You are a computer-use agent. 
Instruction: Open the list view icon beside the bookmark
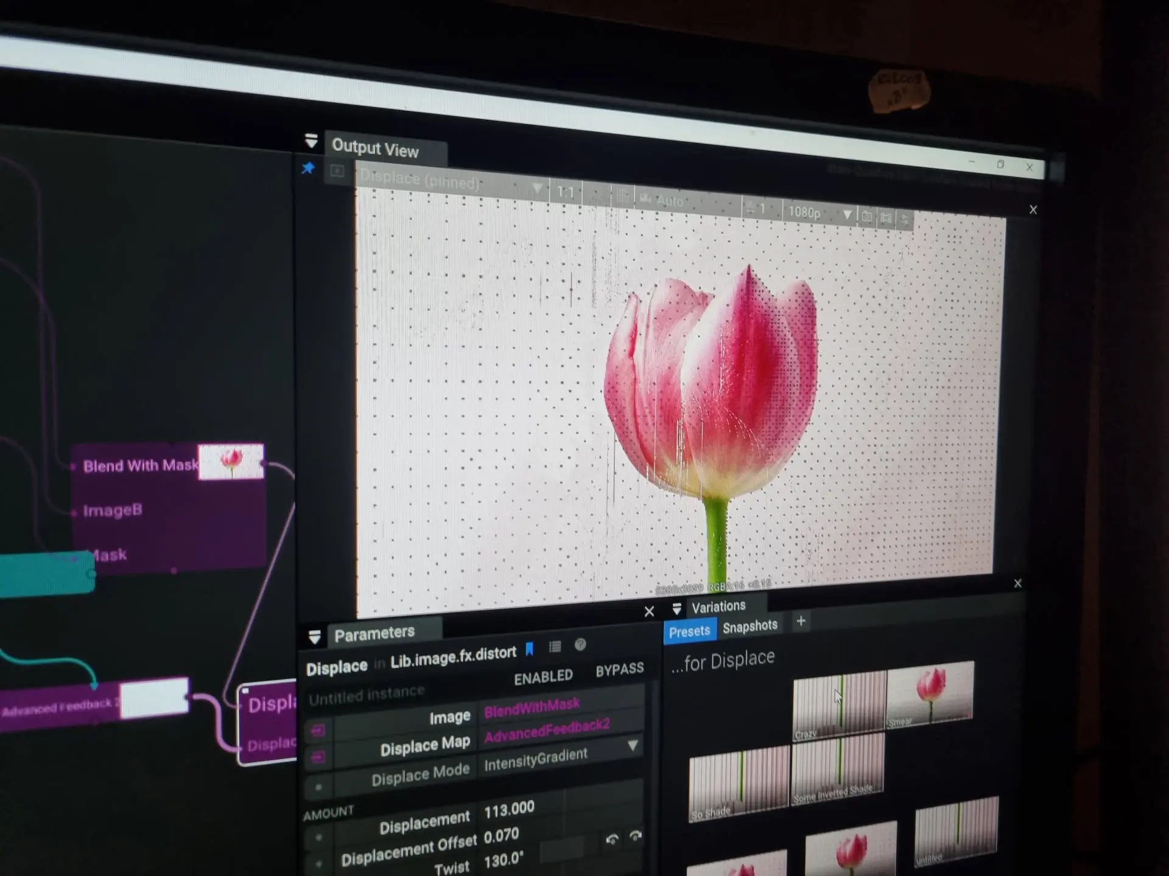tap(555, 646)
